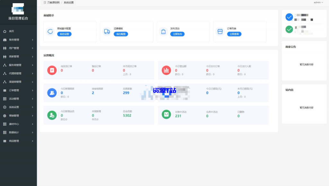
Task: Click the 运费模板 truck icon
Action: coord(107,31)
